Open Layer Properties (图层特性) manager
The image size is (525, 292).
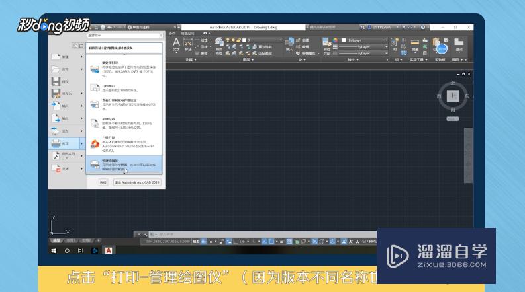tap(219, 46)
